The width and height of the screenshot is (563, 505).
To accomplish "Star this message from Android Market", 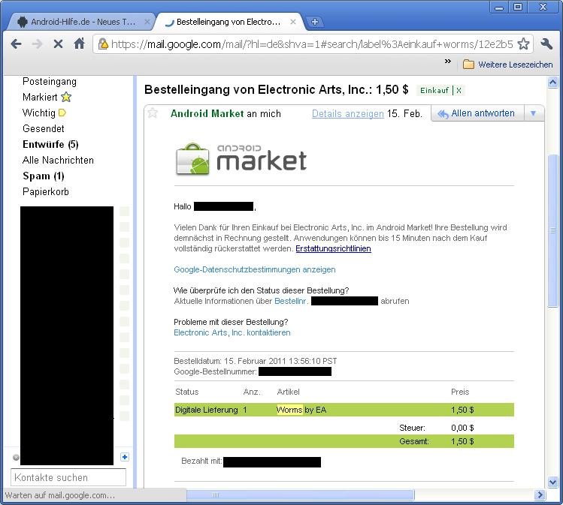I will 153,113.
